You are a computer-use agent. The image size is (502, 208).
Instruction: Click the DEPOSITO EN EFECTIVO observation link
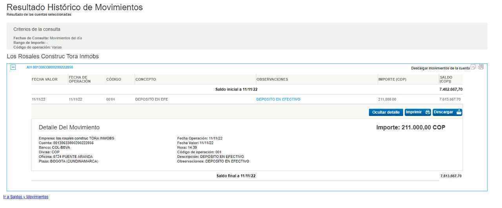(278, 99)
